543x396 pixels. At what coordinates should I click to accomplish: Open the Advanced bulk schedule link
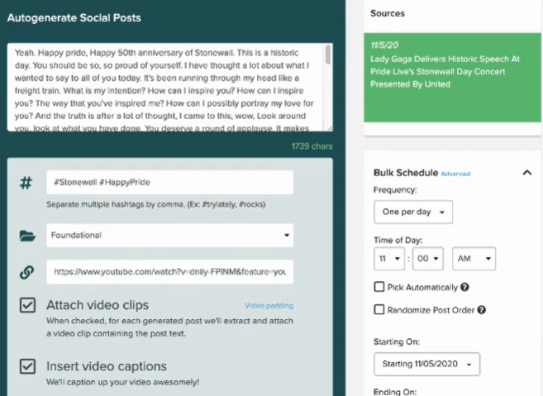click(x=455, y=174)
